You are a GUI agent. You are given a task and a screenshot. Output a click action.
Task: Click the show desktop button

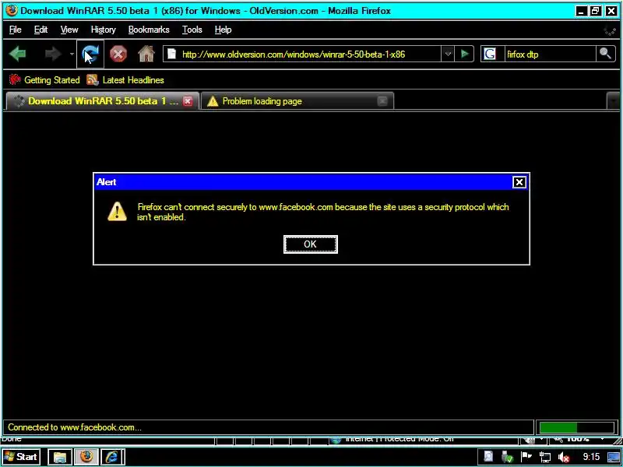pos(614,457)
